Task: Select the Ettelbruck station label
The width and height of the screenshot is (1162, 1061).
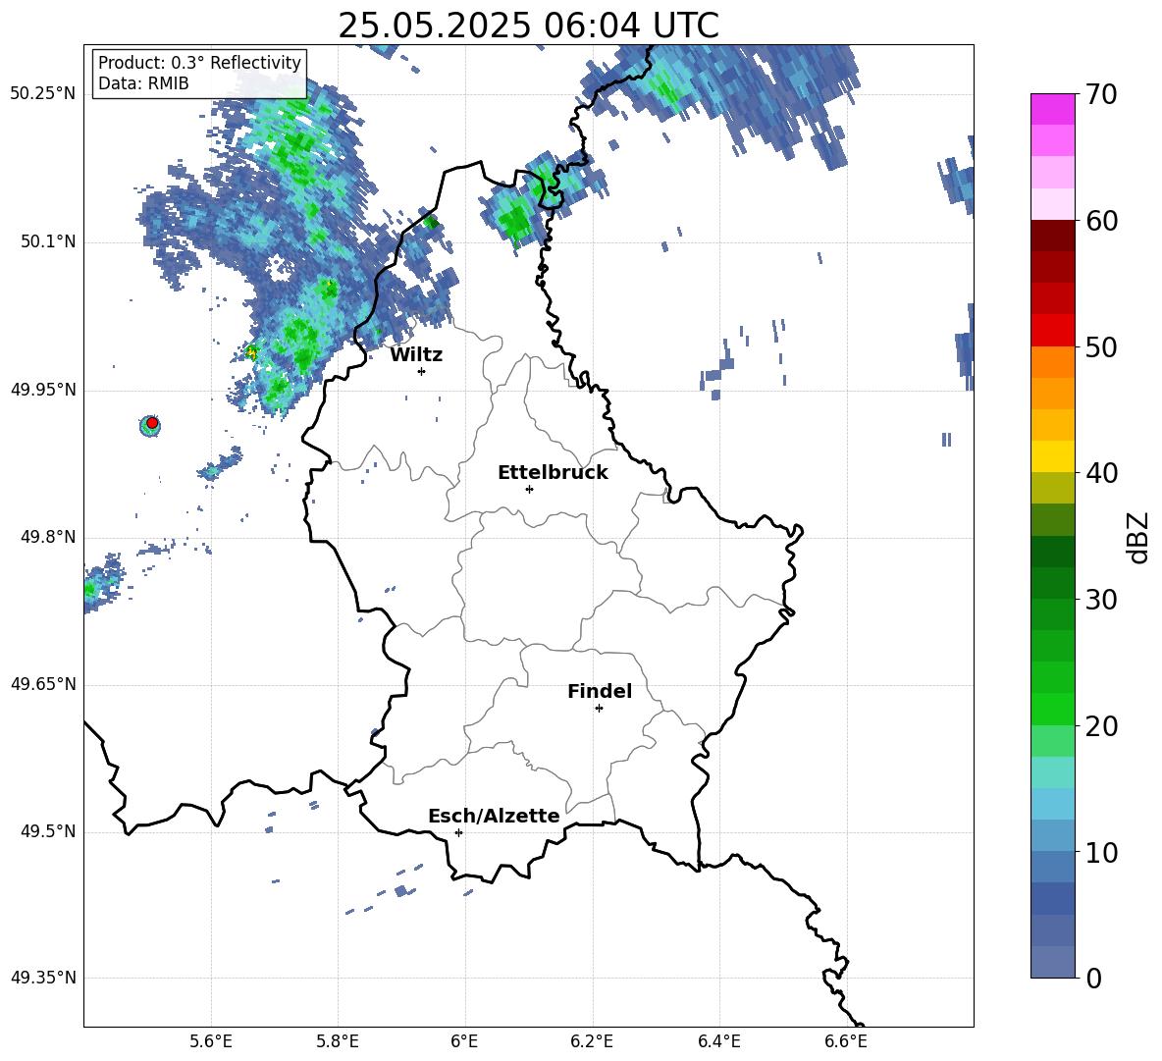Action: 553,473
